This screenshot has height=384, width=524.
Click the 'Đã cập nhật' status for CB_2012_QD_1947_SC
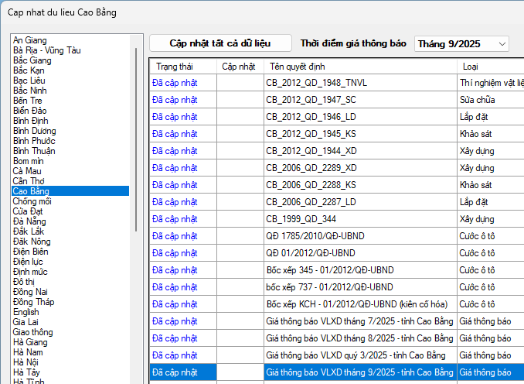[175, 100]
